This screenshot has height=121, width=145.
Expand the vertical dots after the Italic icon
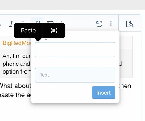point(23,22)
